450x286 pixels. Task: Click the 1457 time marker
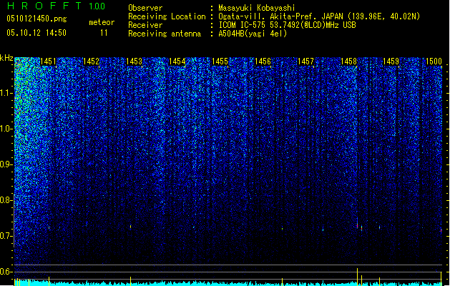click(305, 61)
